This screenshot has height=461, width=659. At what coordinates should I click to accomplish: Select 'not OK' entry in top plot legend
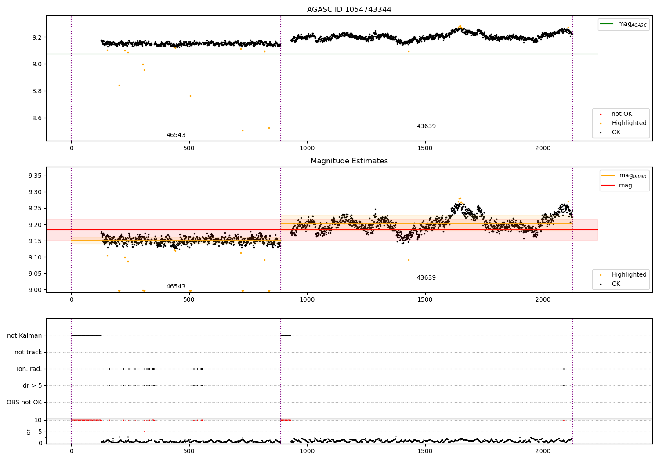(622, 114)
